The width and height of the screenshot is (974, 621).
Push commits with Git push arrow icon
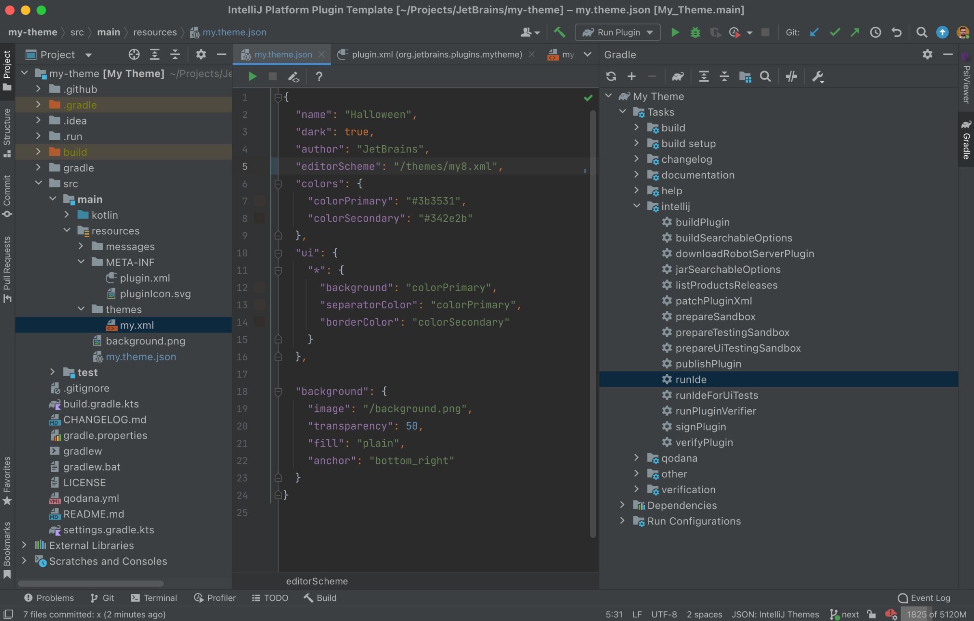855,32
